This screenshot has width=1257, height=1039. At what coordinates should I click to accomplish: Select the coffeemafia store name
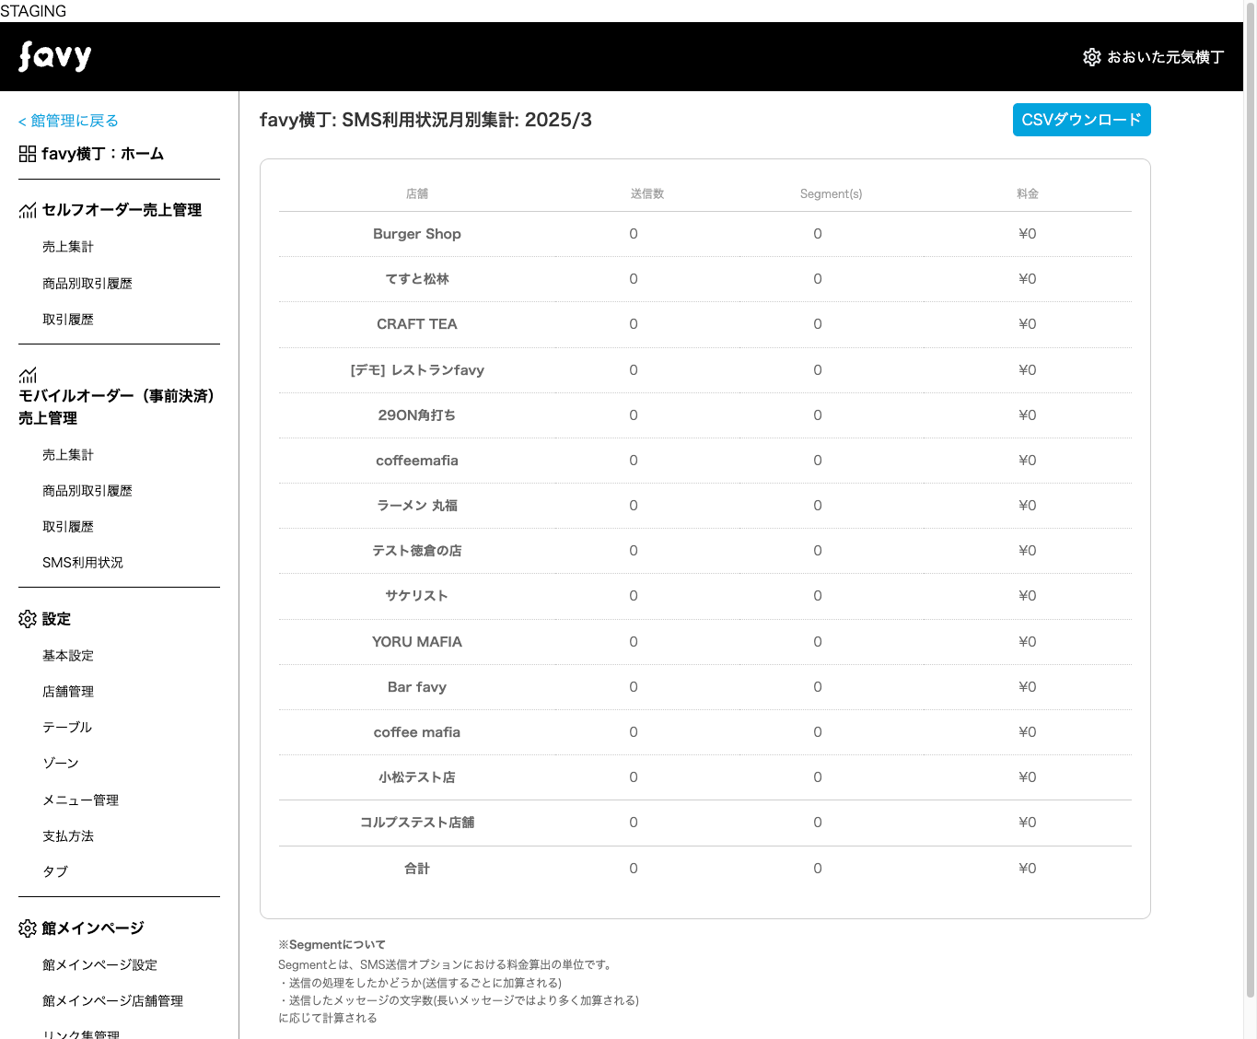point(417,461)
